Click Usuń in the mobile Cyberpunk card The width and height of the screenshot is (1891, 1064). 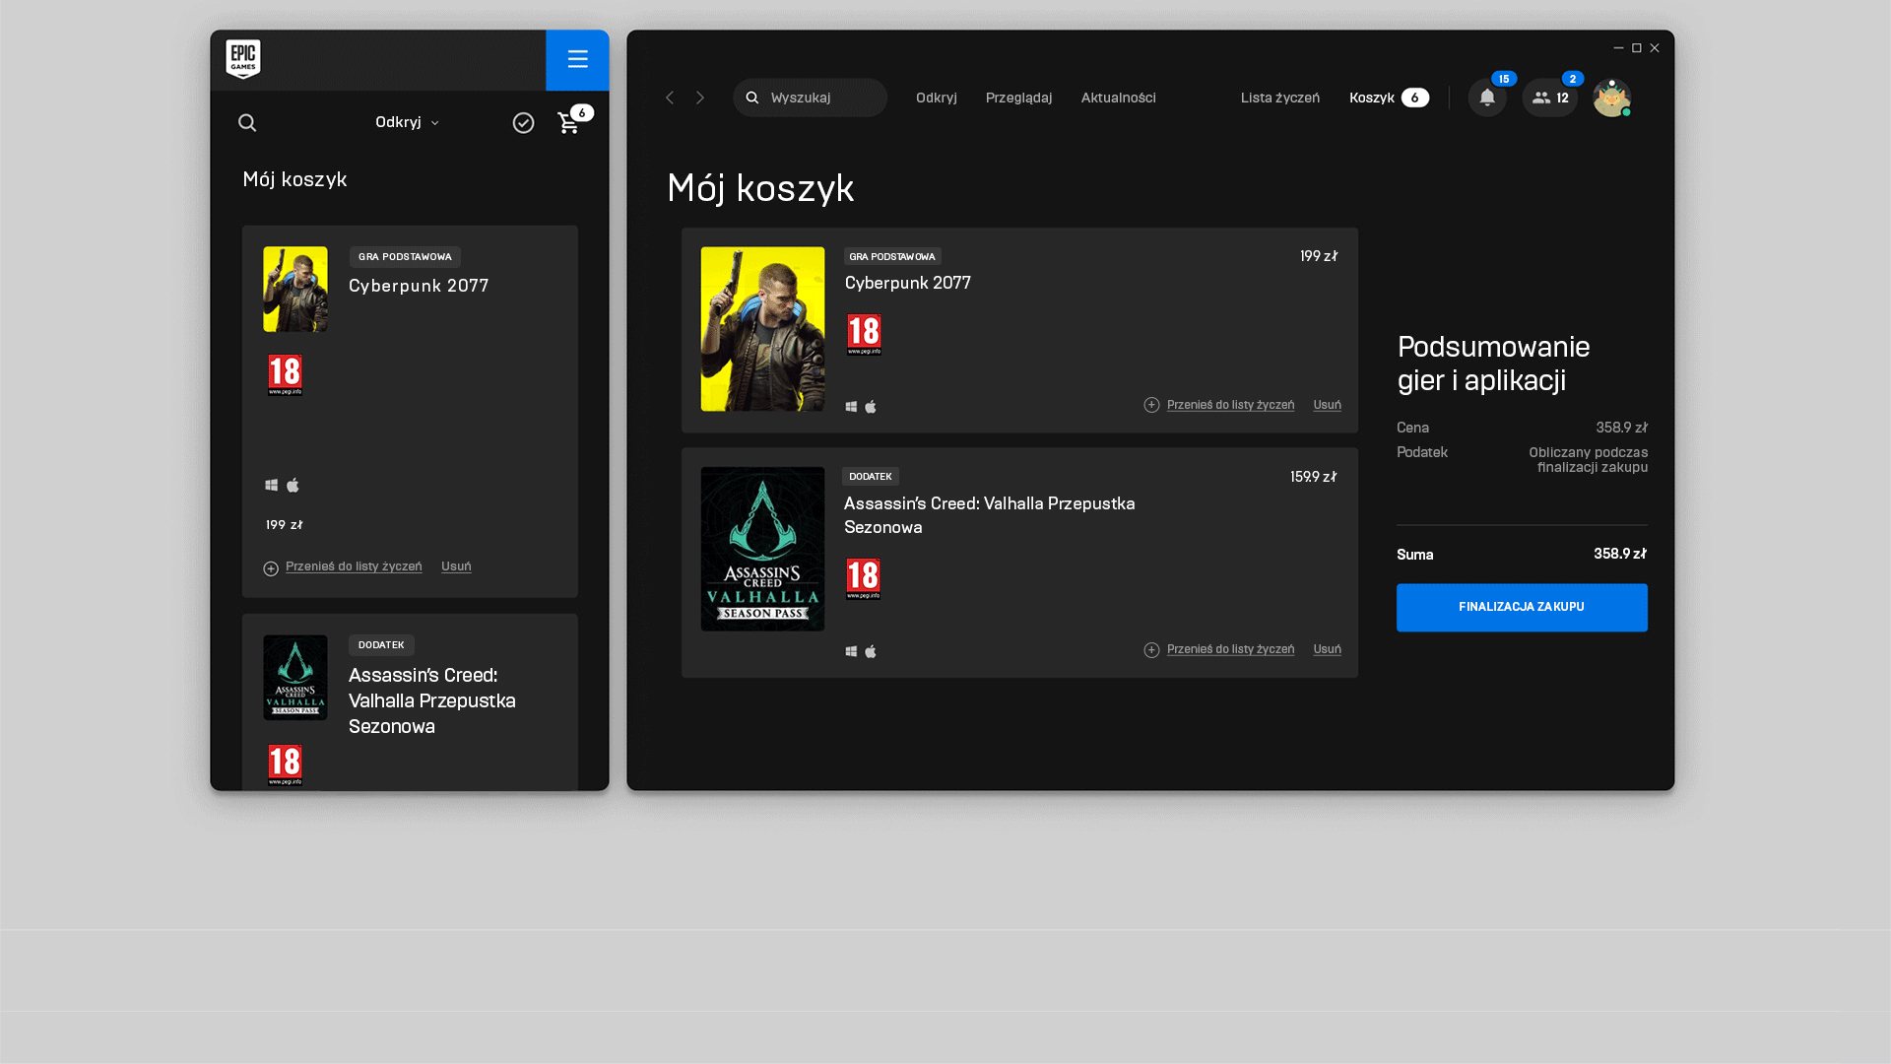pyautogui.click(x=456, y=566)
